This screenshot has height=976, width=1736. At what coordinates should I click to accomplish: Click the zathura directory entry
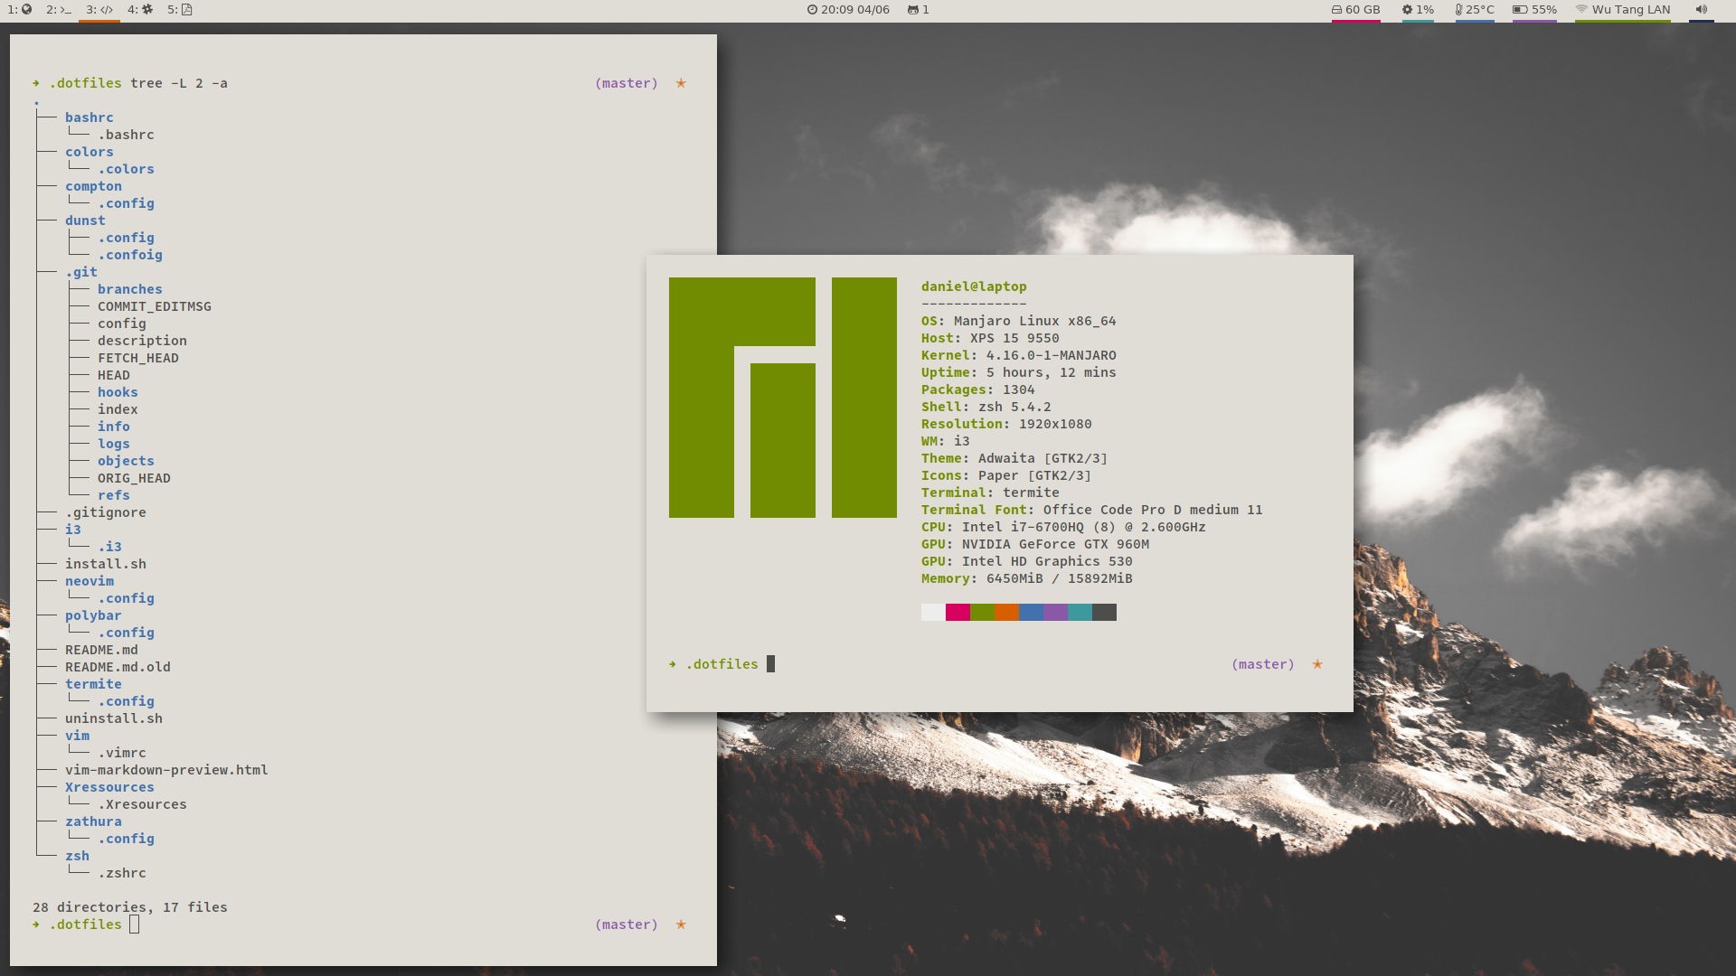tap(93, 821)
